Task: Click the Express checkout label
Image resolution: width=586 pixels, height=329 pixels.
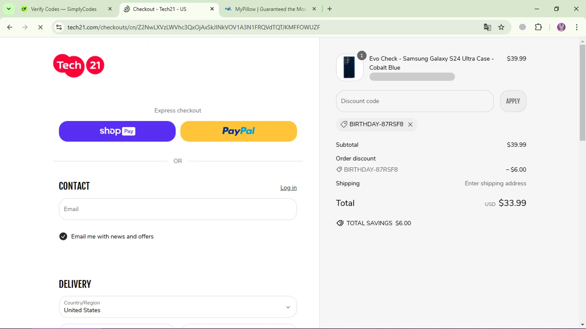Action: (178, 110)
